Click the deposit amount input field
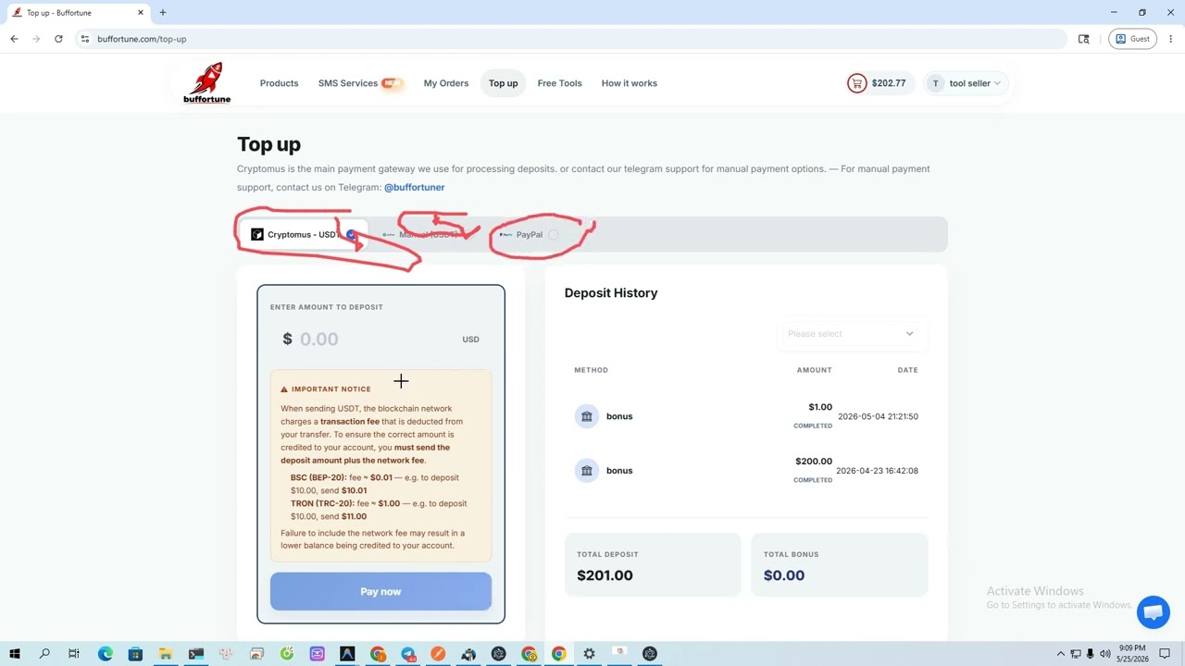 pyautogui.click(x=380, y=339)
